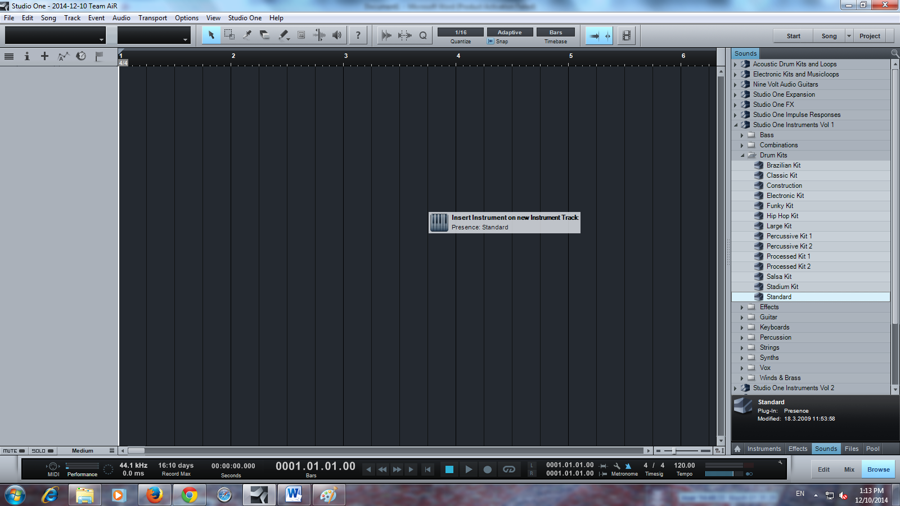Switch to the Effects browser tab
Viewport: 900px width, 506px height.
798,449
